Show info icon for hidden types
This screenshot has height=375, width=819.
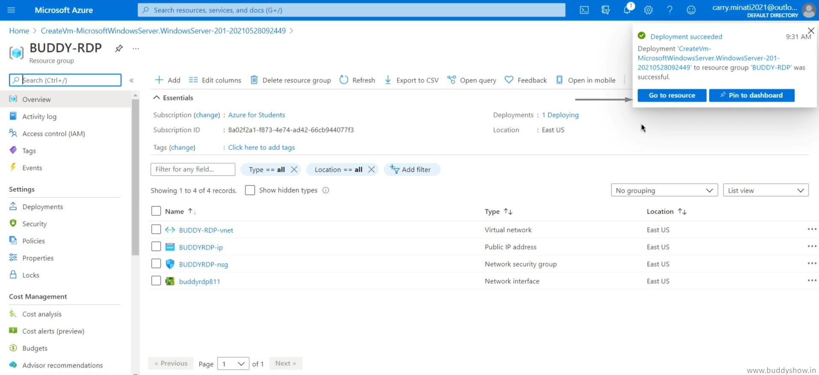coord(326,190)
